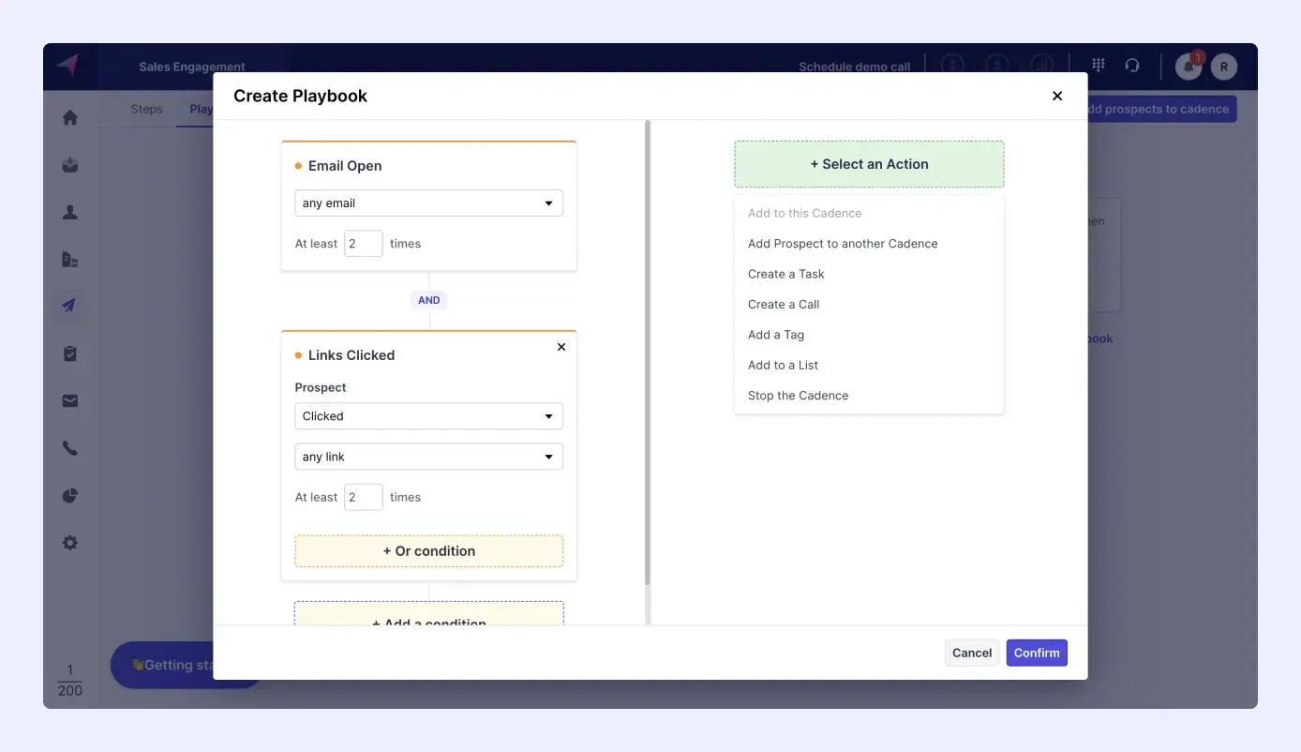Open the Emails envelope icon
Image resolution: width=1301 pixels, height=752 pixels.
tap(69, 400)
